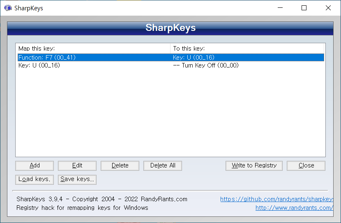The height and width of the screenshot is (223, 341).
Task: Open Edit for the selected mapping
Action: click(x=77, y=165)
